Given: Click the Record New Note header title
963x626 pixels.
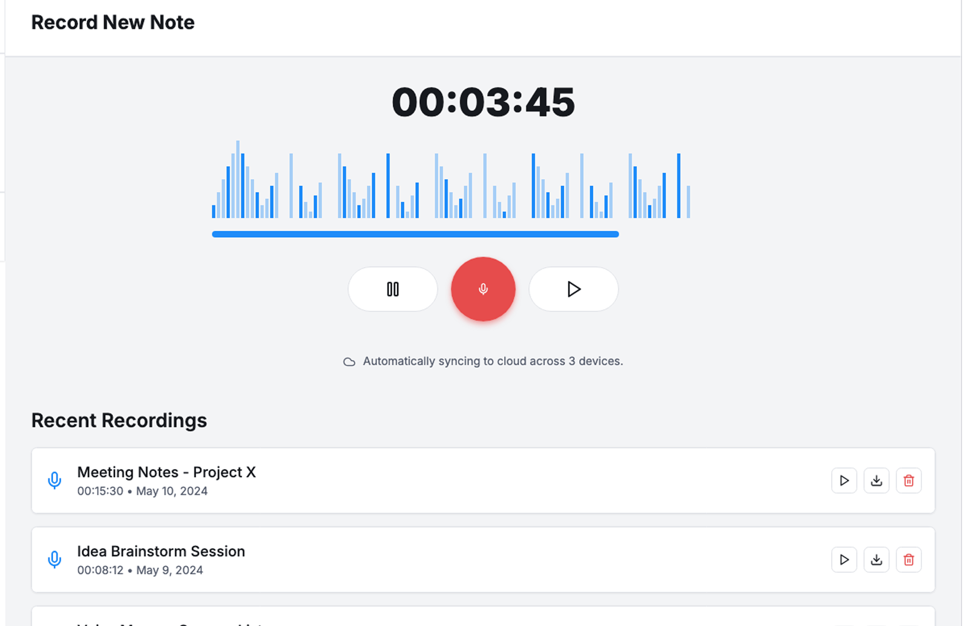Looking at the screenshot, I should [113, 23].
